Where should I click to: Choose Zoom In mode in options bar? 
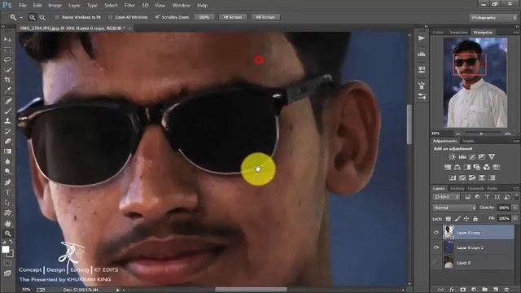tap(33, 17)
